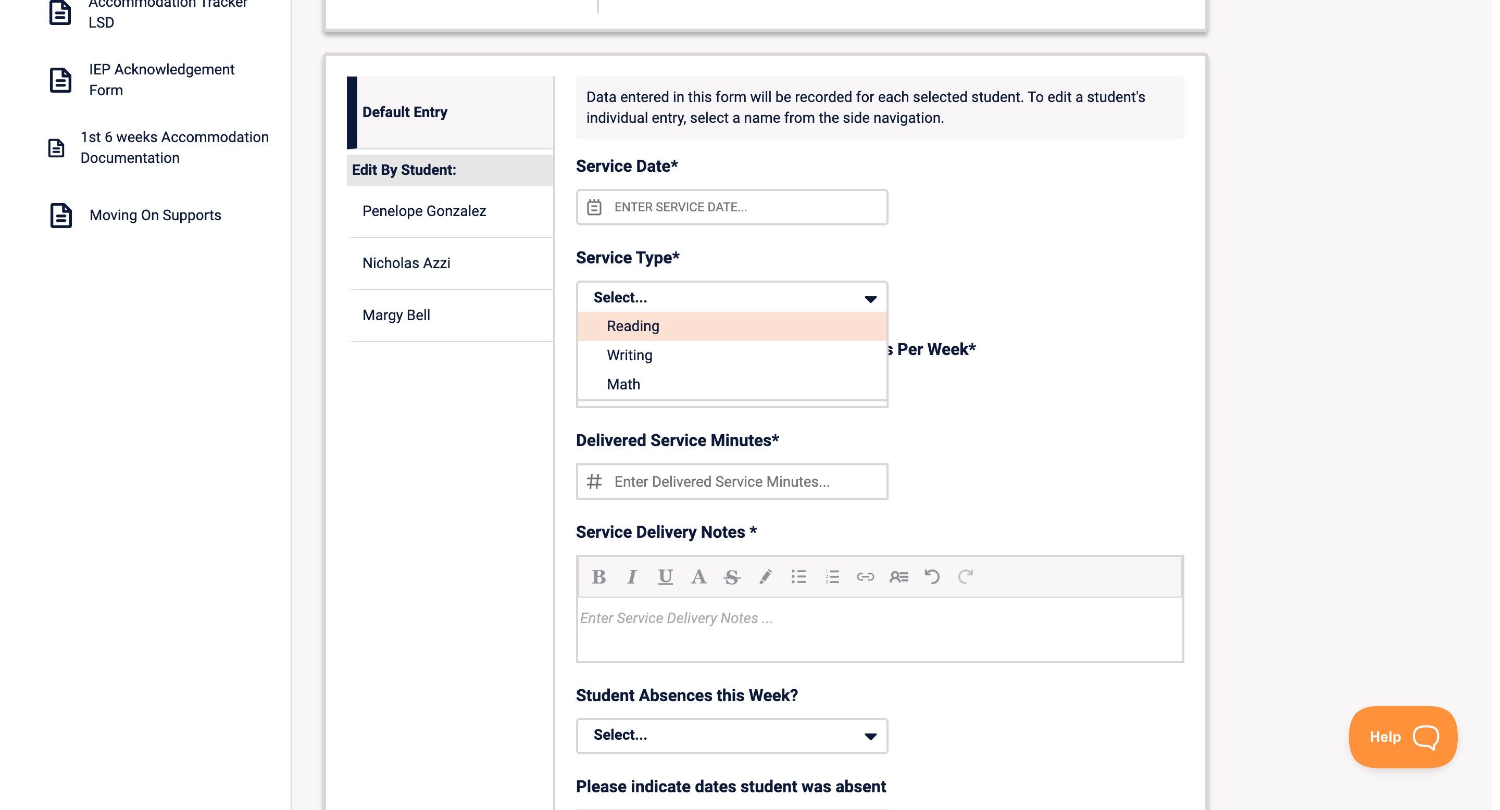Toggle strikethrough text formatting
1500x810 pixels.
731,577
